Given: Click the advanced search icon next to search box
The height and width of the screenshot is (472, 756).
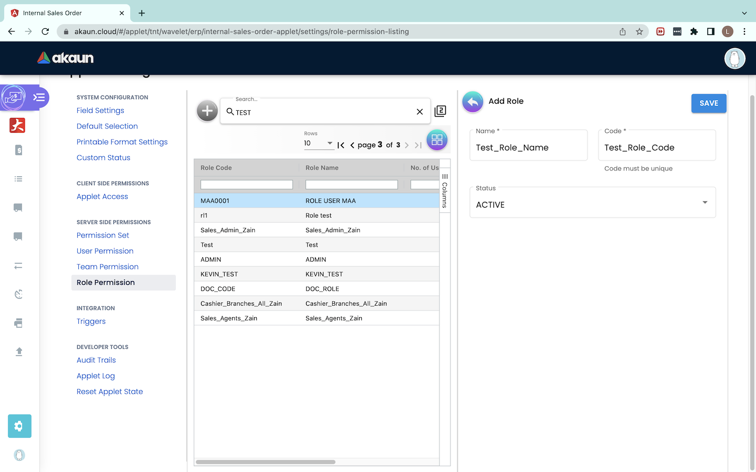Looking at the screenshot, I should (x=440, y=111).
